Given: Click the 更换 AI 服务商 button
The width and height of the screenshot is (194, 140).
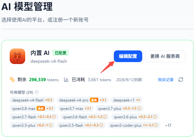Looking at the screenshot, I should tap(165, 56).
